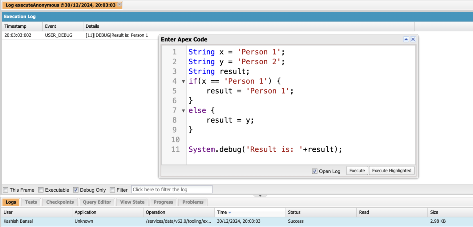
Task: Close the Log executeAnonymous tab
Action: tap(119, 5)
